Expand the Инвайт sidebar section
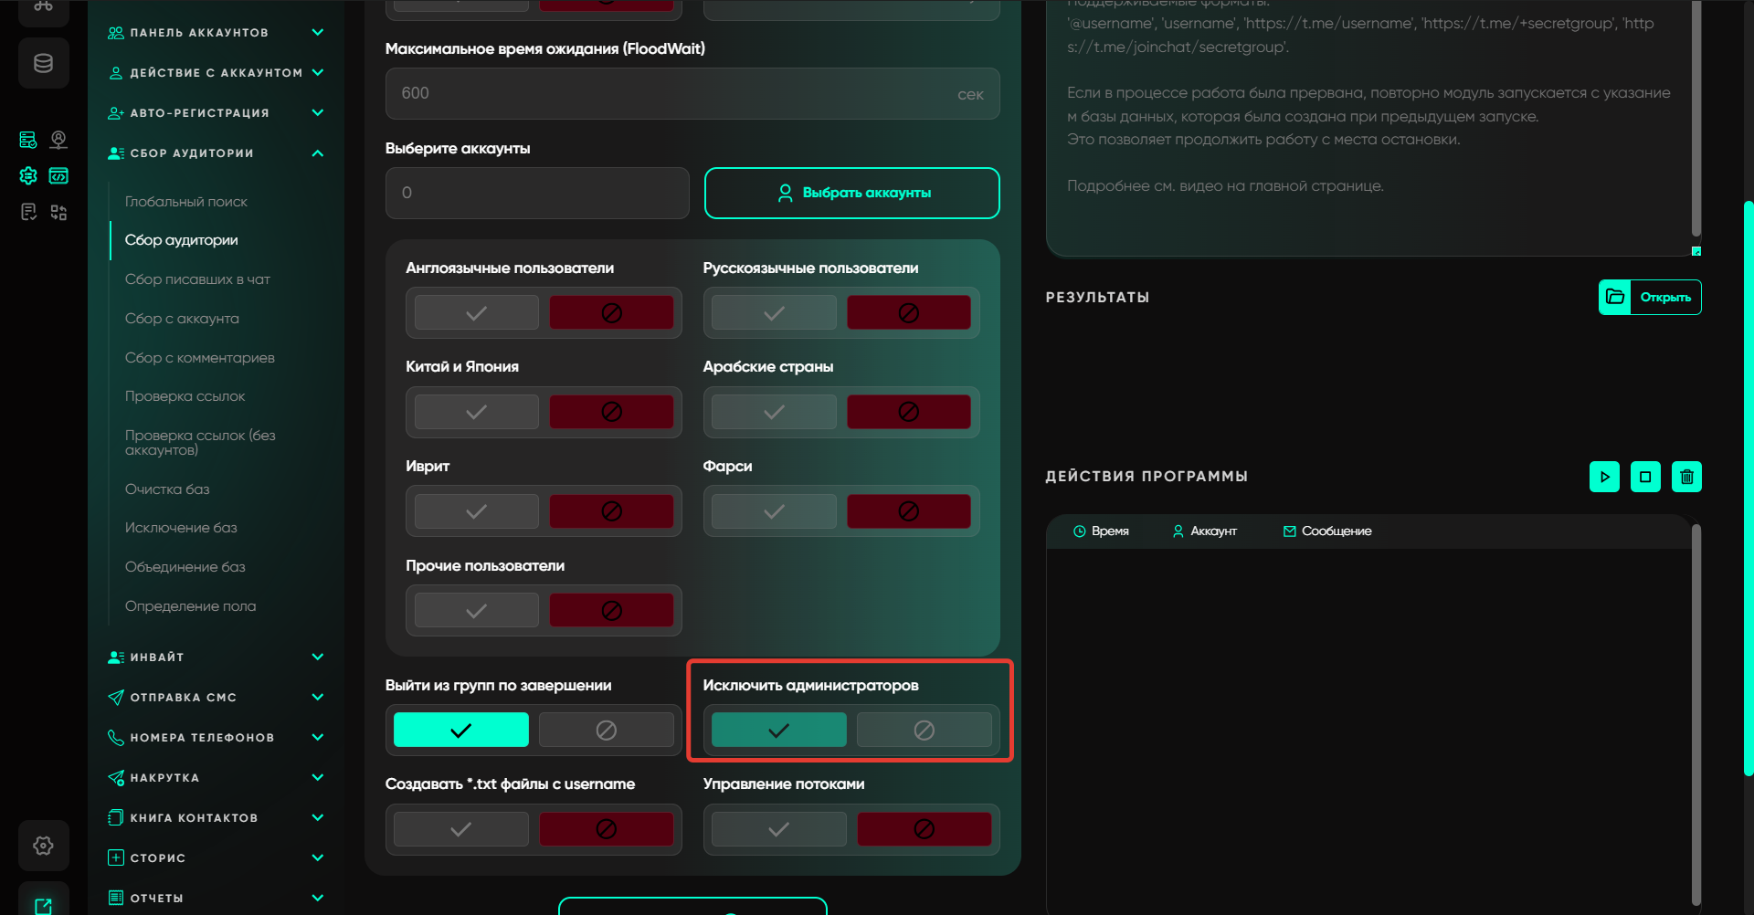 pyautogui.click(x=317, y=657)
